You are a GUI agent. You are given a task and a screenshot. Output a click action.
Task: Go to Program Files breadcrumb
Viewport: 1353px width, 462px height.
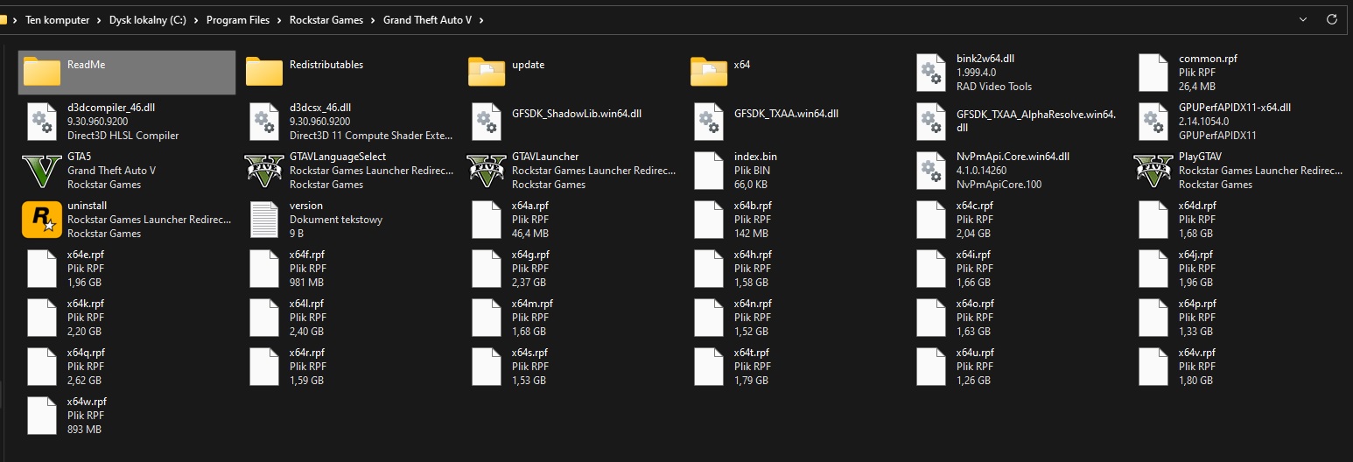pos(238,20)
